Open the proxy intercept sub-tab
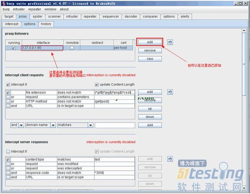Screen dimensions: 250x194 tap(12, 24)
